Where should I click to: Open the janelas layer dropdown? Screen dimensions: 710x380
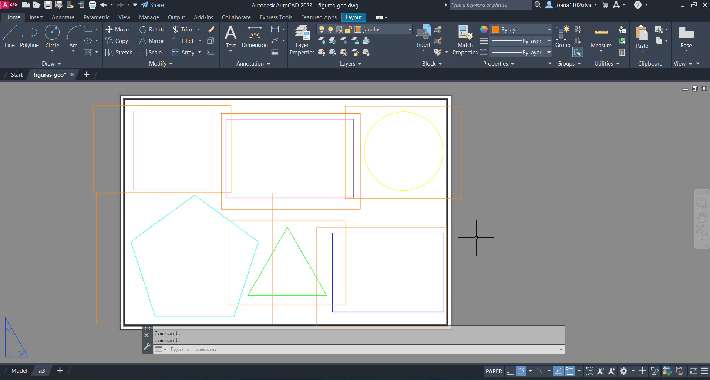(x=410, y=30)
